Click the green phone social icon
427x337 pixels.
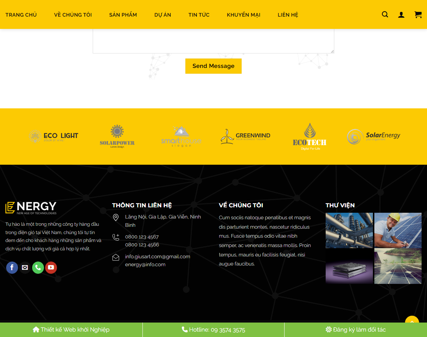point(38,268)
